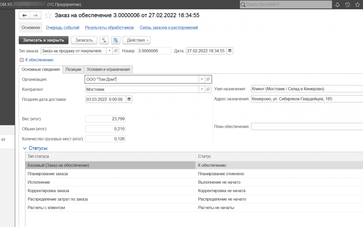Click status cell Планирование отменено

[x=279, y=174]
